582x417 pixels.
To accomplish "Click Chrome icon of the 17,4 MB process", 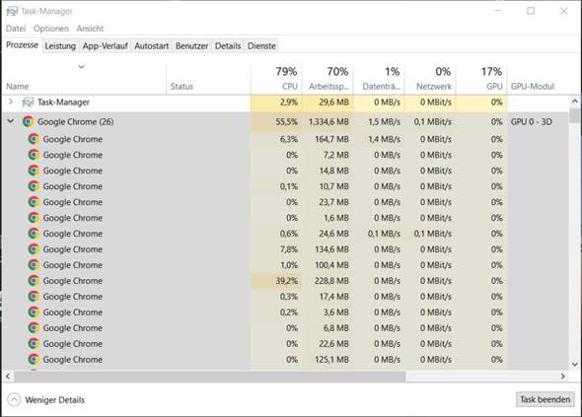I will pos(34,297).
